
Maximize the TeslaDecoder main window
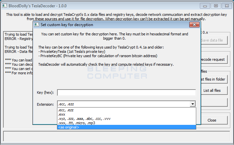coord(216,6)
